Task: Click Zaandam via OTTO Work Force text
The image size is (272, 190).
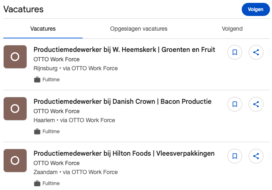Action: click(76, 172)
